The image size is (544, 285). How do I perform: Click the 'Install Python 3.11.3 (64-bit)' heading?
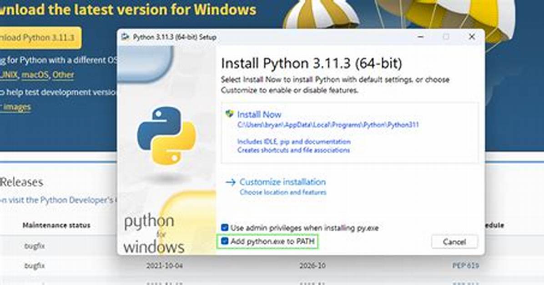click(312, 64)
